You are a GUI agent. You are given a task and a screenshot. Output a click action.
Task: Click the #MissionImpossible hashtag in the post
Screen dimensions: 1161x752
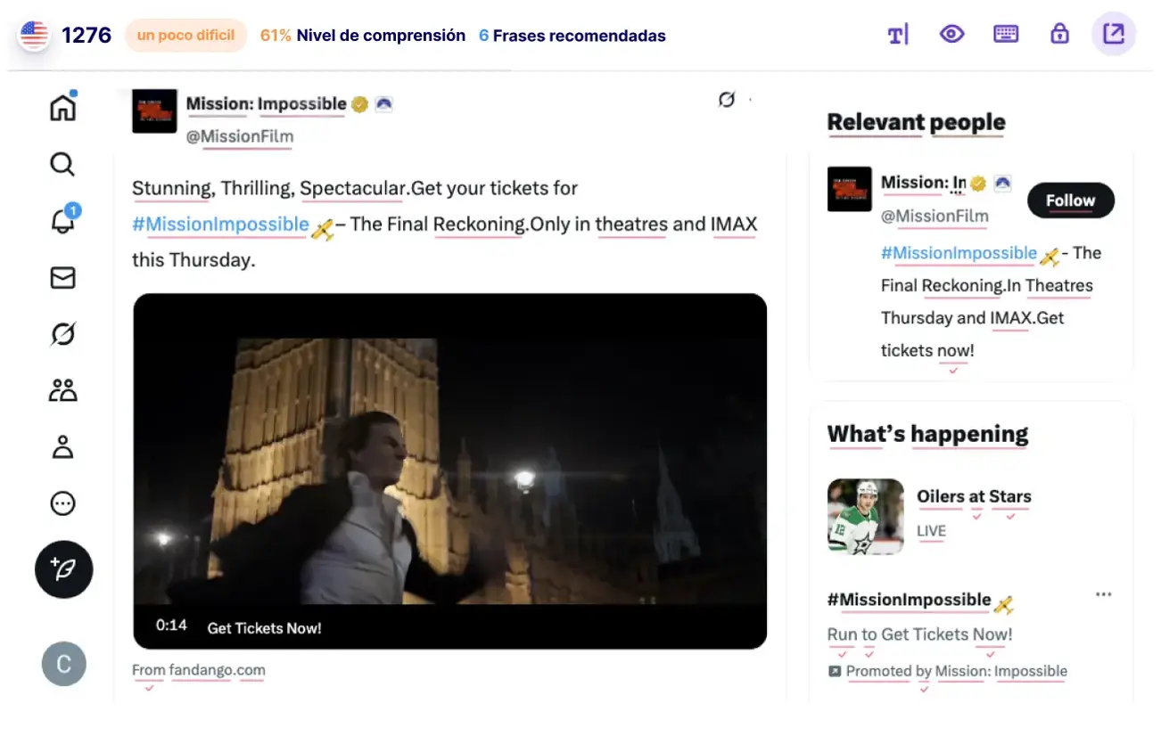220,225
